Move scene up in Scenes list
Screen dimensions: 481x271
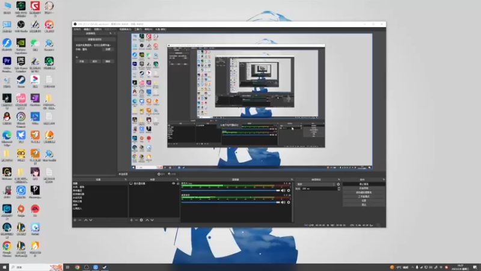85,220
